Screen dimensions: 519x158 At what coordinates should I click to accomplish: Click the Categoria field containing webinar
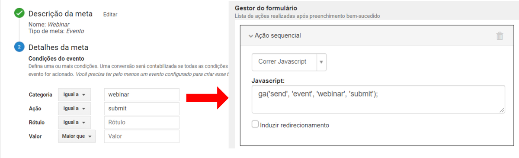(142, 95)
